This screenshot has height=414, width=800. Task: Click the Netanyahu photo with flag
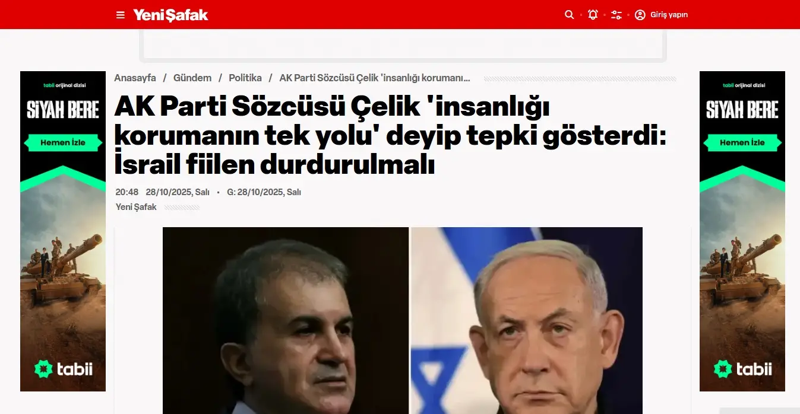(x=527, y=320)
